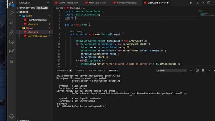The image size is (215, 121).
Task: Click the Java file icon beside ClientThread.java in the explorer
Action: (x=25, y=20)
